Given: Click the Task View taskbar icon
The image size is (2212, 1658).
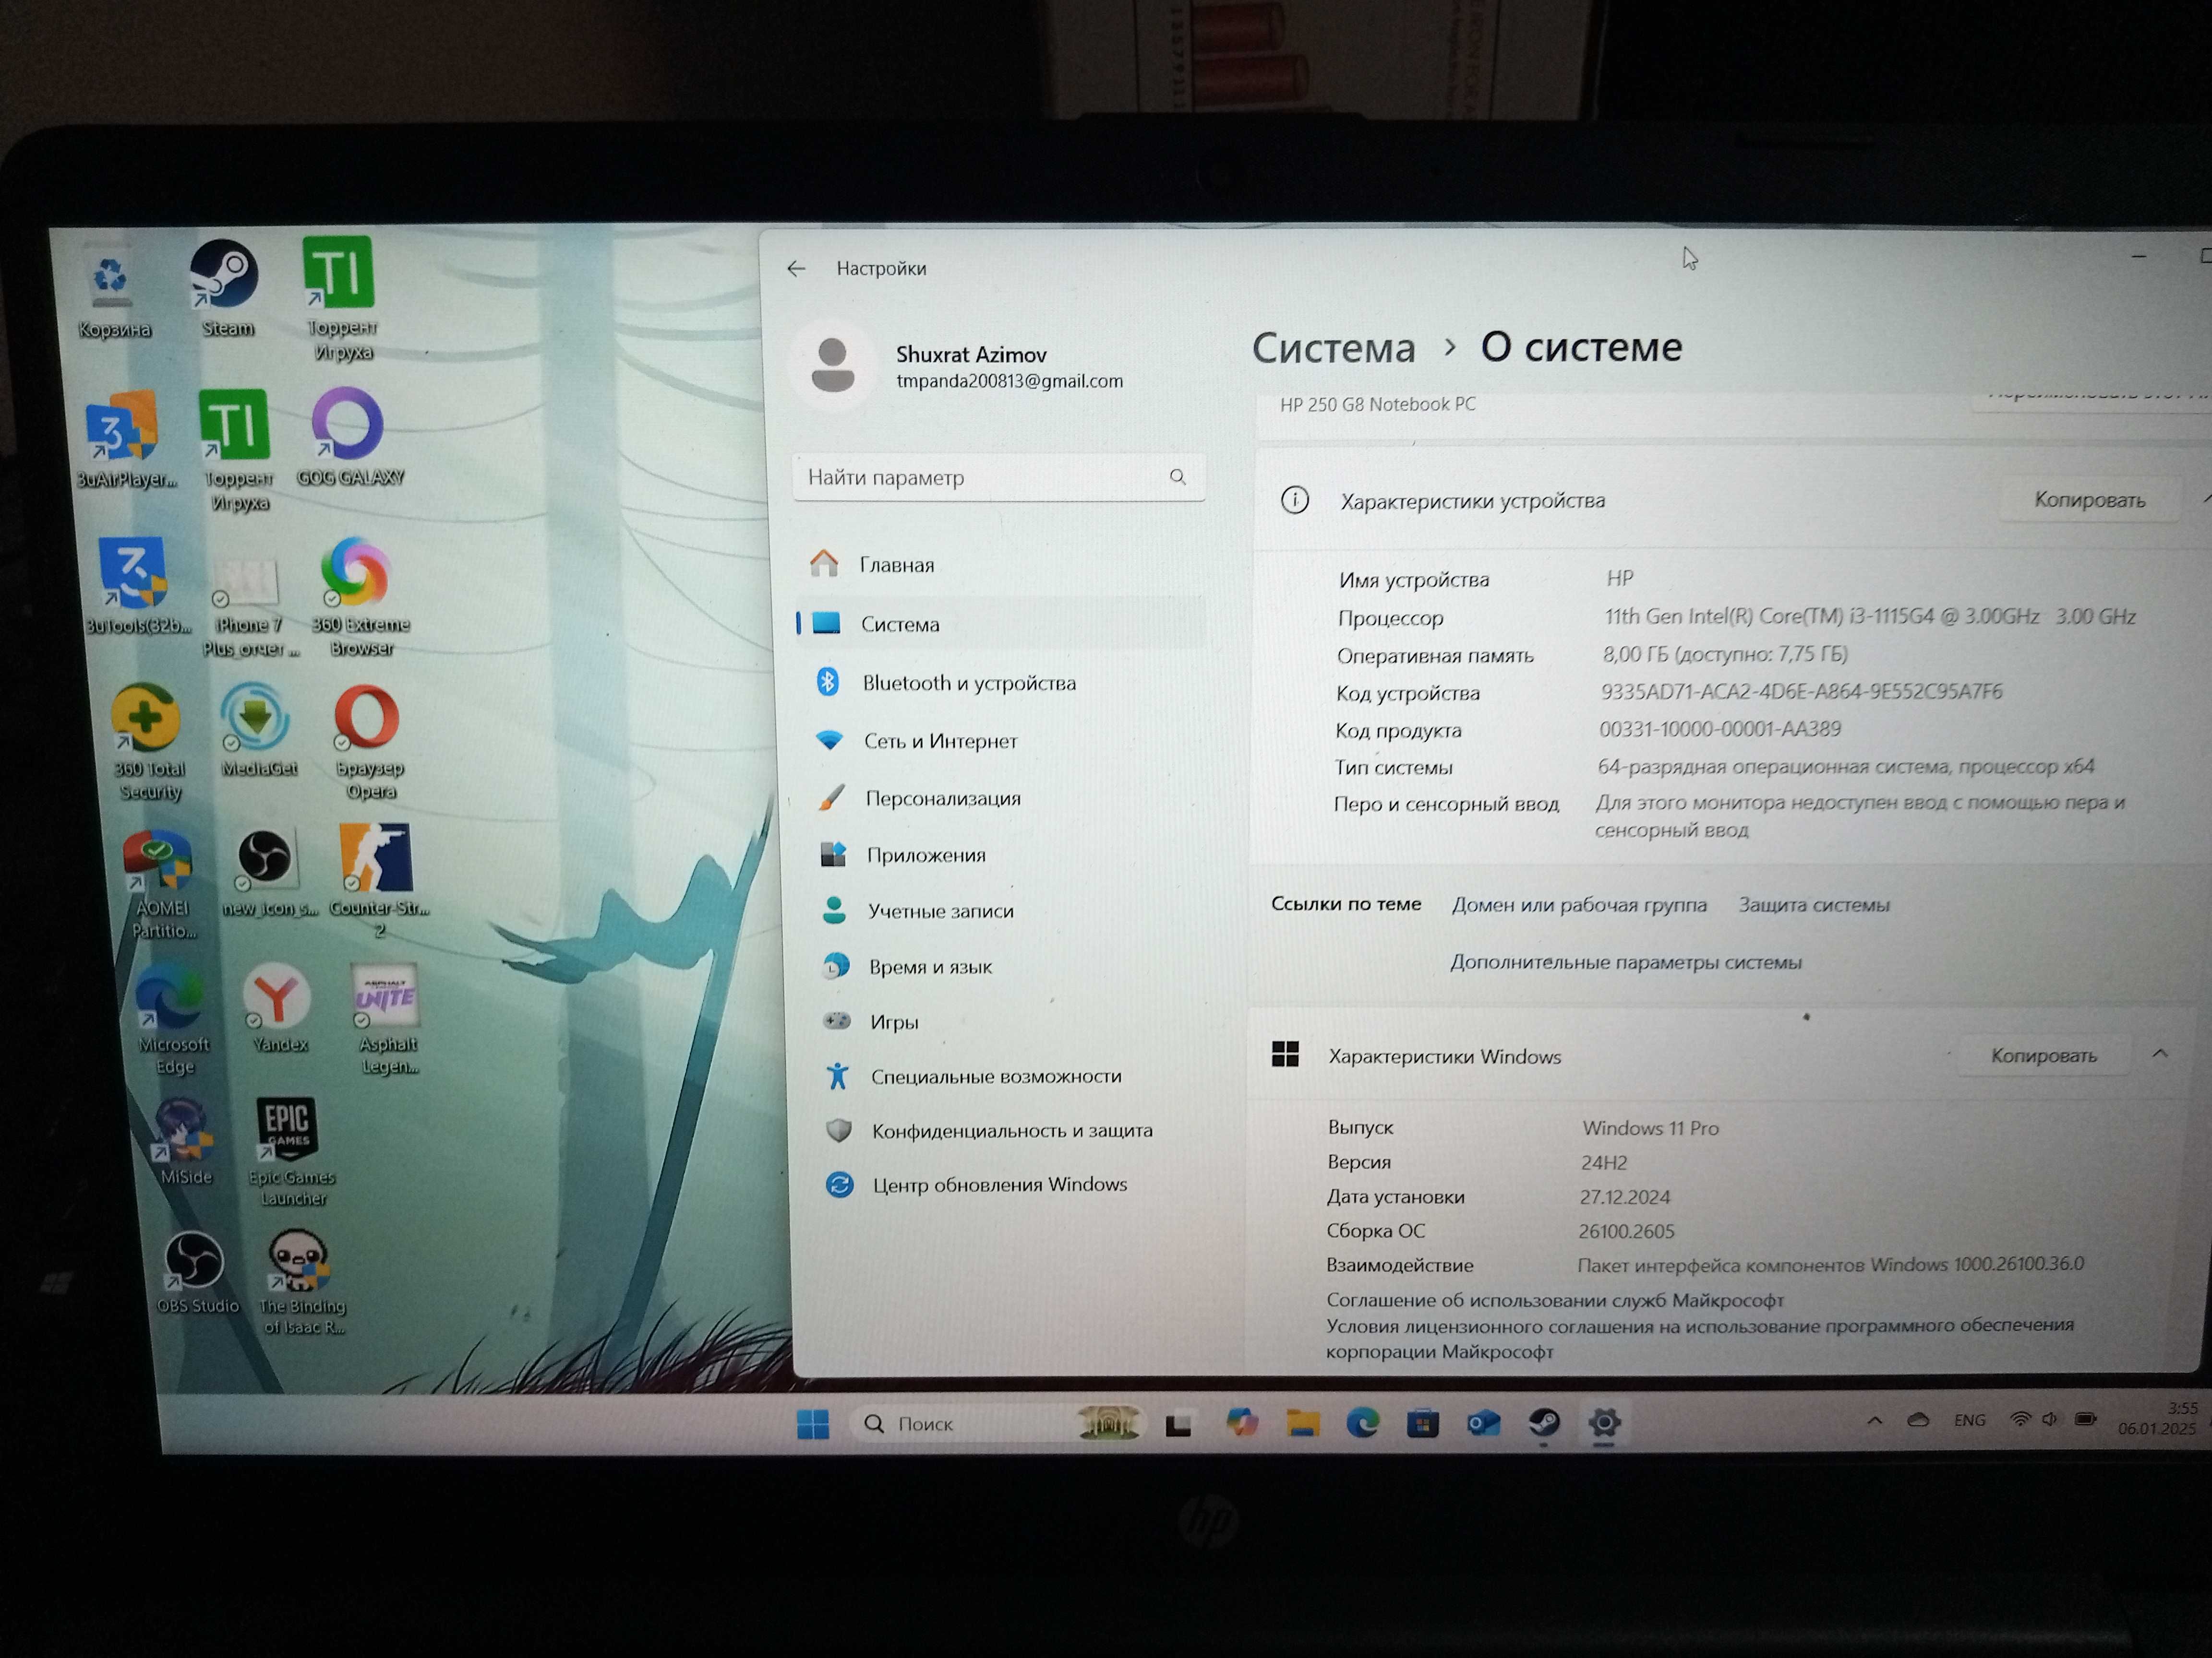Looking at the screenshot, I should [1179, 1424].
